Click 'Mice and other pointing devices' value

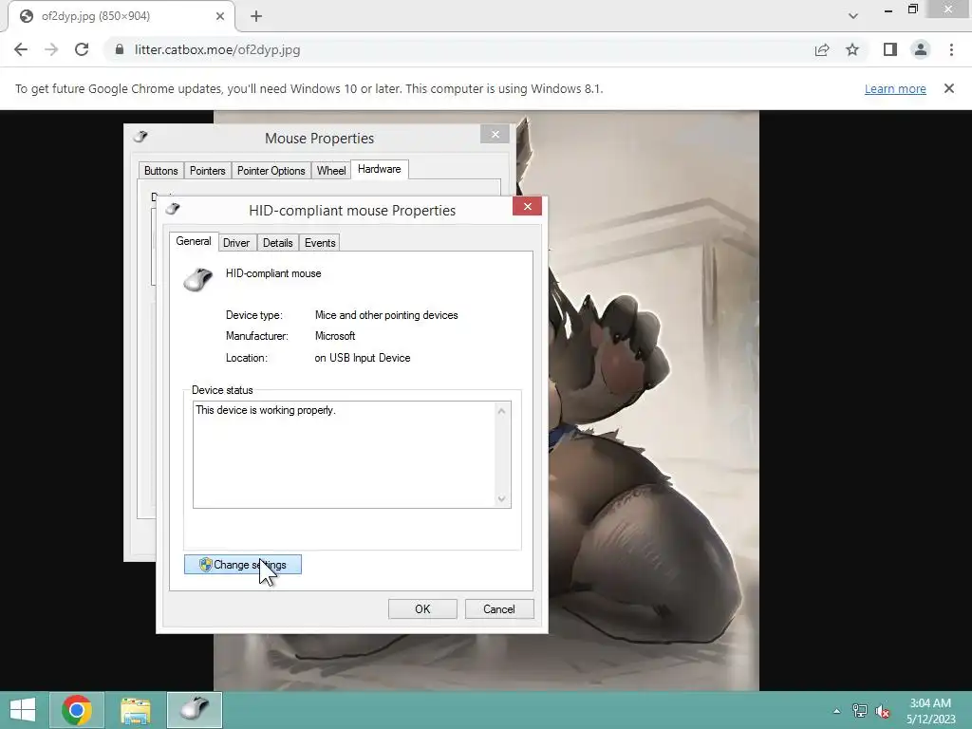point(386,315)
